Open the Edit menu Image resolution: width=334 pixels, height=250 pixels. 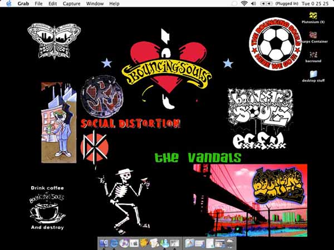(53, 4)
